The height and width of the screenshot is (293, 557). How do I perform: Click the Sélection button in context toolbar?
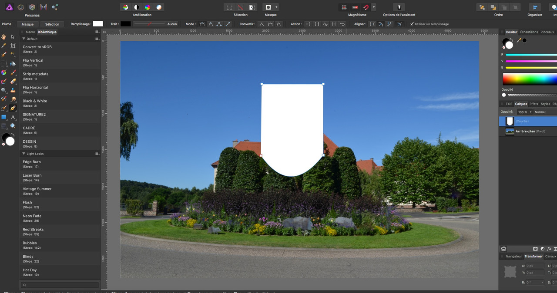pyautogui.click(x=52, y=24)
